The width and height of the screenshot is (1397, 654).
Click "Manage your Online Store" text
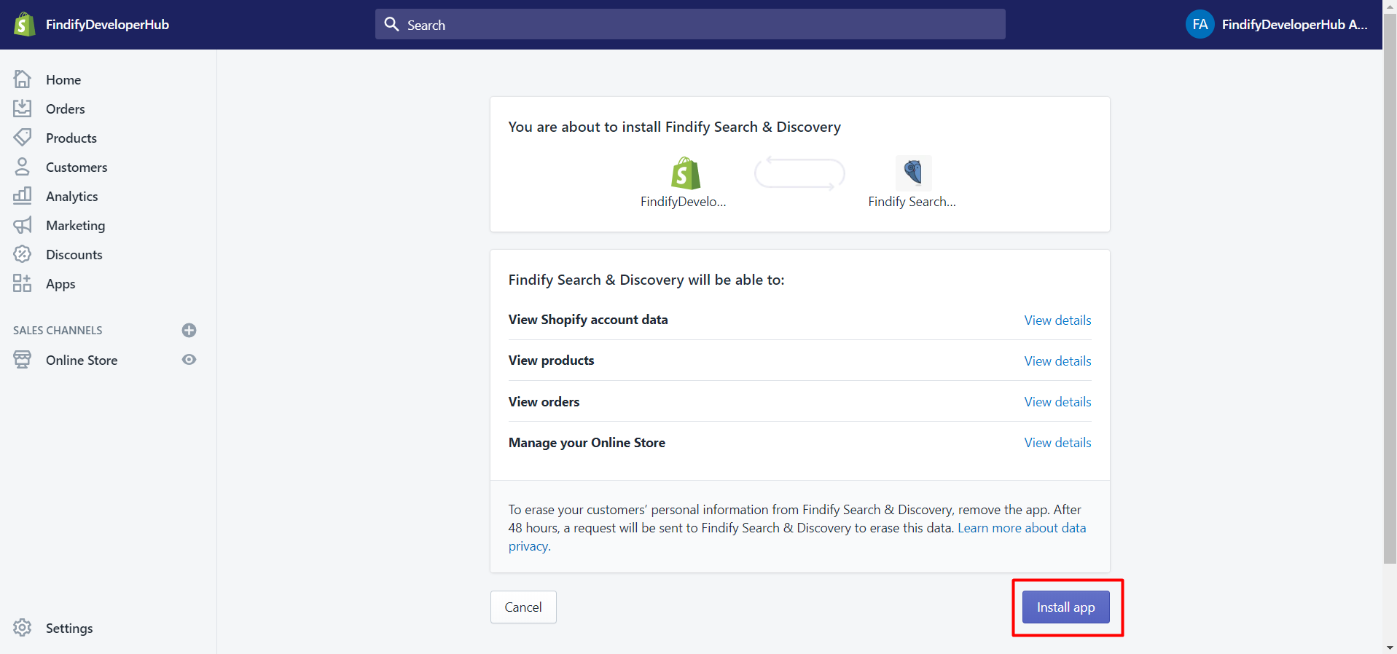point(587,443)
